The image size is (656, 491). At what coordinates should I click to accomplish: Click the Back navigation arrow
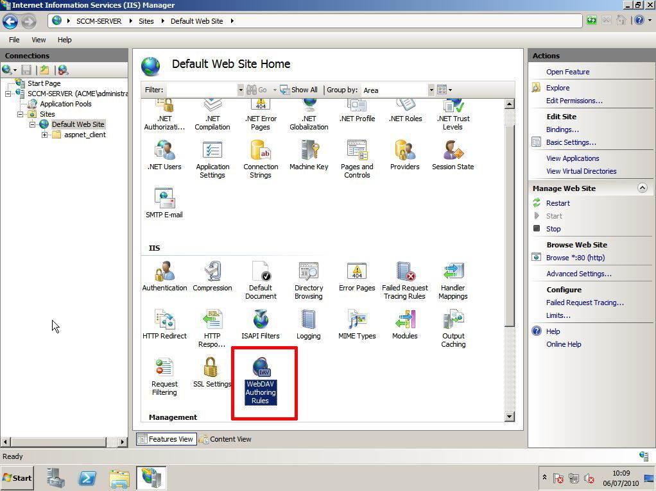coord(10,21)
